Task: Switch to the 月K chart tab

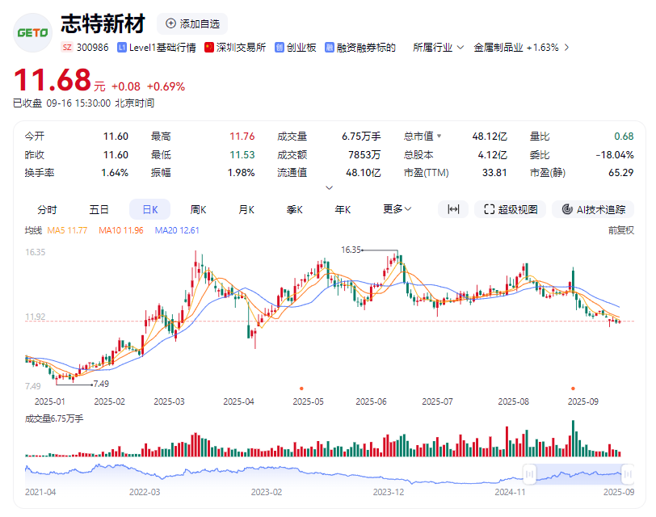Action: pos(246,209)
